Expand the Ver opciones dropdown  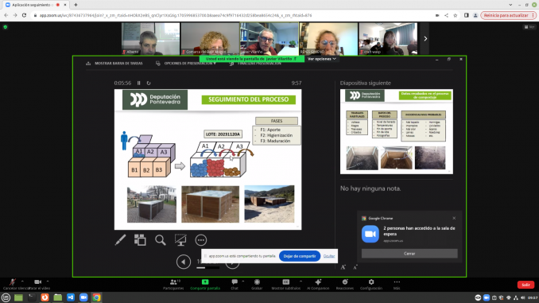coord(322,59)
